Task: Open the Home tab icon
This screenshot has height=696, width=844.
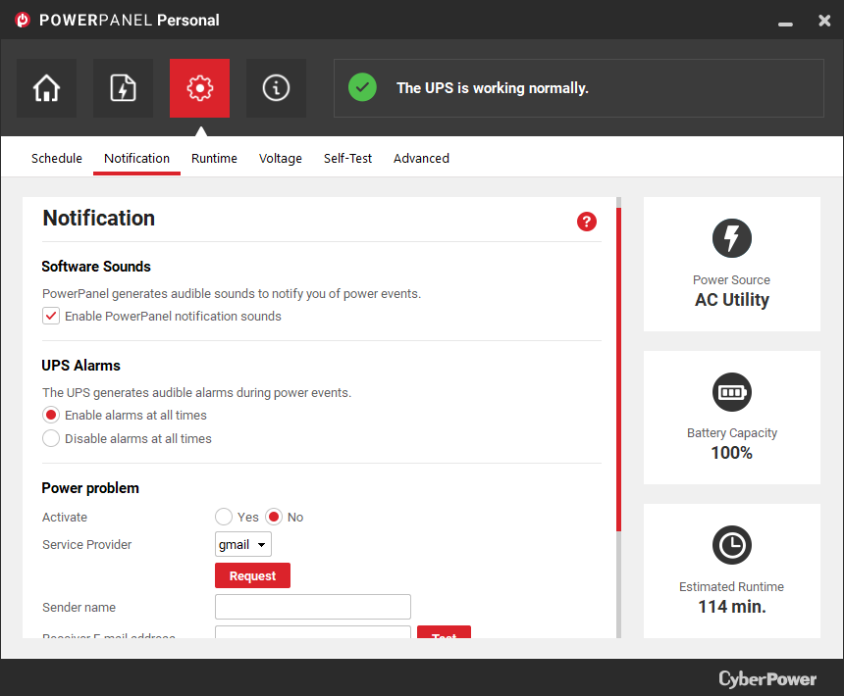Action: 46,88
